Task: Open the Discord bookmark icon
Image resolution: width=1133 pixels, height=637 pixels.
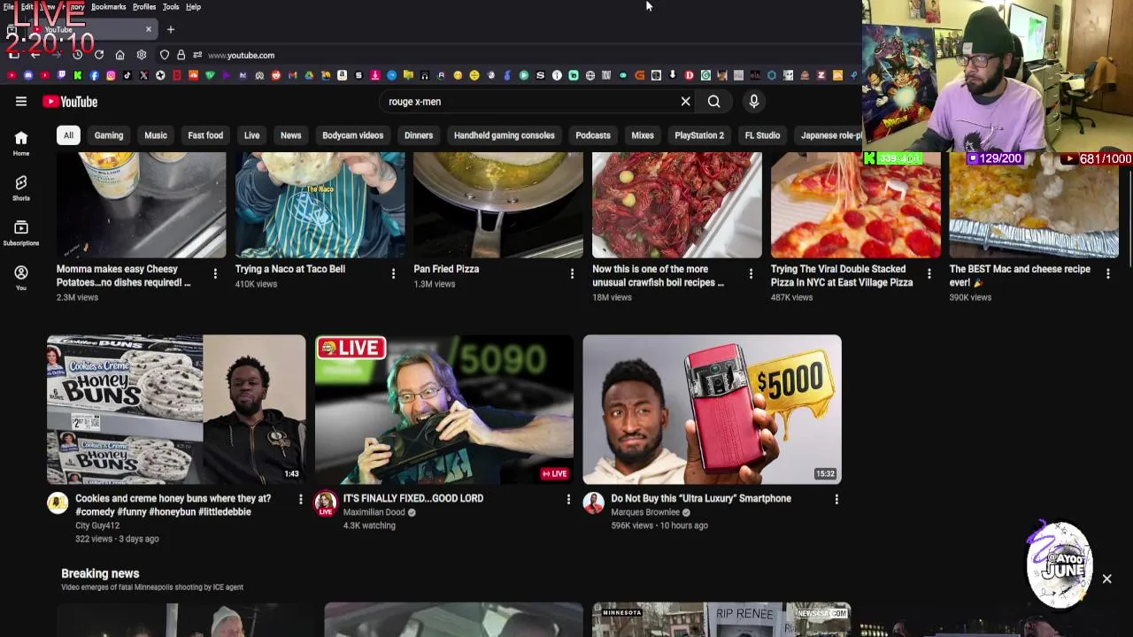Action: pos(28,75)
